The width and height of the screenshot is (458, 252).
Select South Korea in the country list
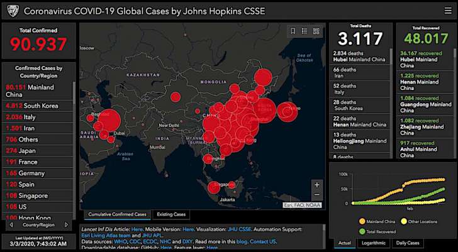coord(37,106)
